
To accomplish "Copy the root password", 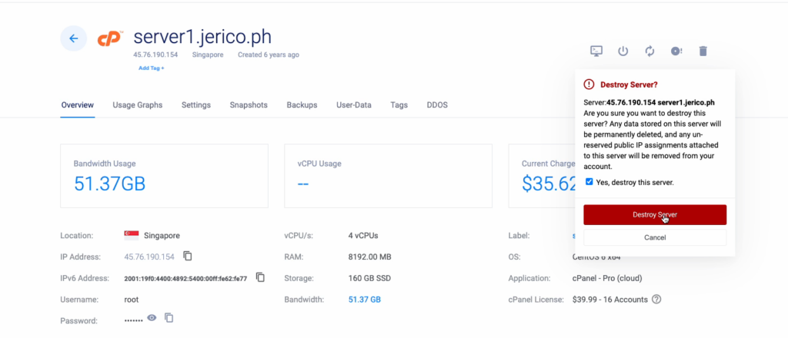I will [169, 318].
